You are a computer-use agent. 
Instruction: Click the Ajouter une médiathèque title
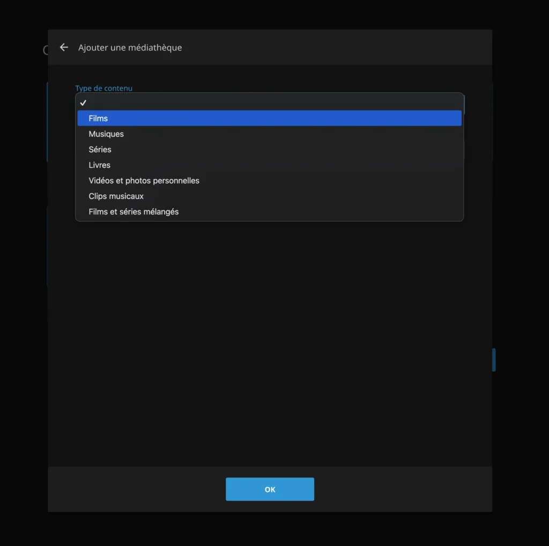click(130, 48)
